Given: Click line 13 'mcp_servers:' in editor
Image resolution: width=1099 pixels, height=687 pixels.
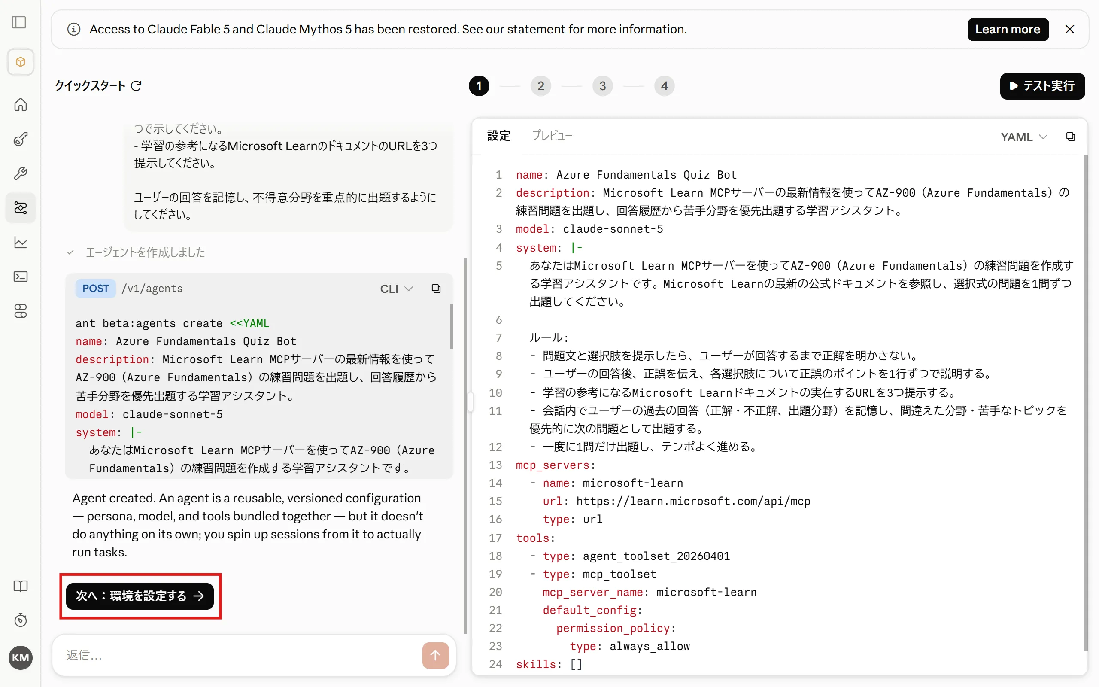Looking at the screenshot, I should 556,465.
